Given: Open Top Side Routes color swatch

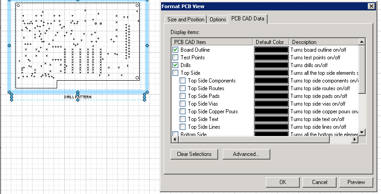Looking at the screenshot, I should click(x=271, y=88).
